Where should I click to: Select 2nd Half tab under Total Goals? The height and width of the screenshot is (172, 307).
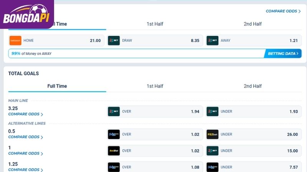(x=253, y=86)
